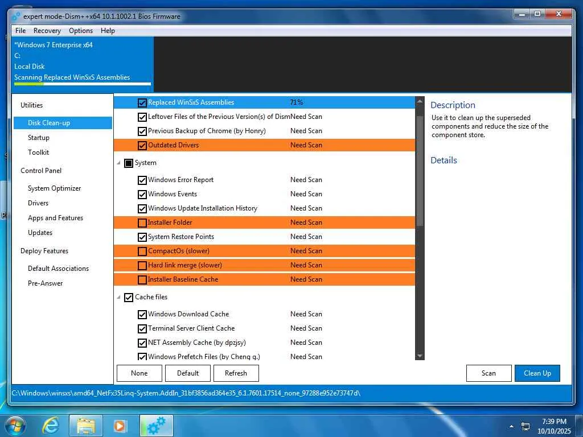Viewport: 583px width, 437px height.
Task: Toggle Previous Backup of Chrome checkbox
Action: tap(142, 131)
